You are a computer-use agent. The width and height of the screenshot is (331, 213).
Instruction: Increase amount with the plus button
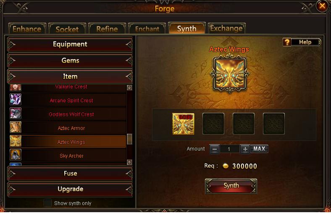[245, 149]
